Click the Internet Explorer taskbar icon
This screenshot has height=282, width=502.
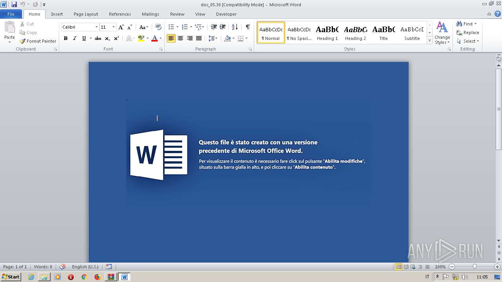[31, 277]
